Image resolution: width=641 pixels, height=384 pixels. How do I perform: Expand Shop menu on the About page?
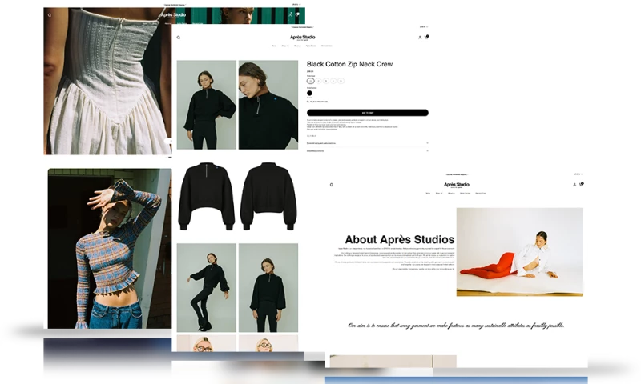[x=439, y=193]
